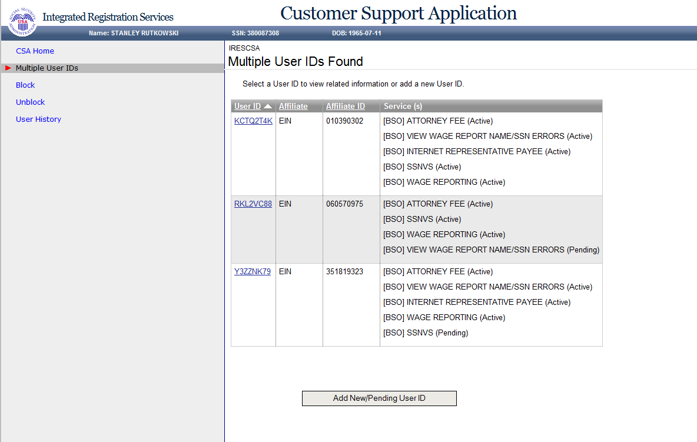Viewport: 697px width, 442px height.
Task: Open user ID RKL2VC88
Action: pyautogui.click(x=253, y=204)
